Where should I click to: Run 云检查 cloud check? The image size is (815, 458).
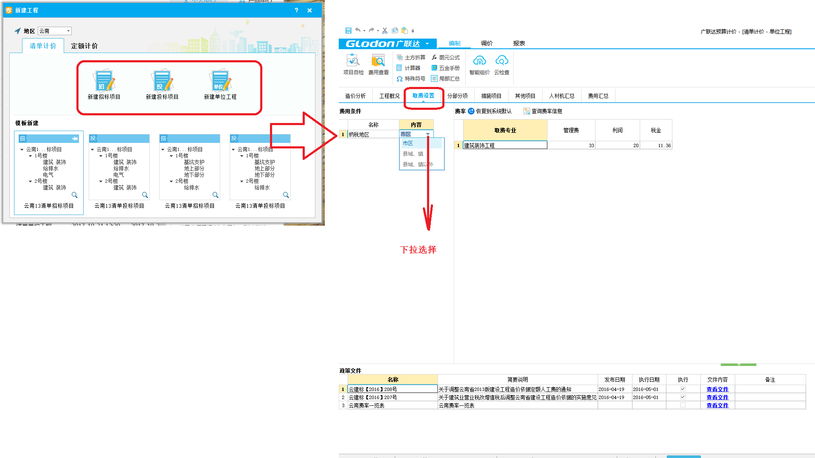[502, 64]
